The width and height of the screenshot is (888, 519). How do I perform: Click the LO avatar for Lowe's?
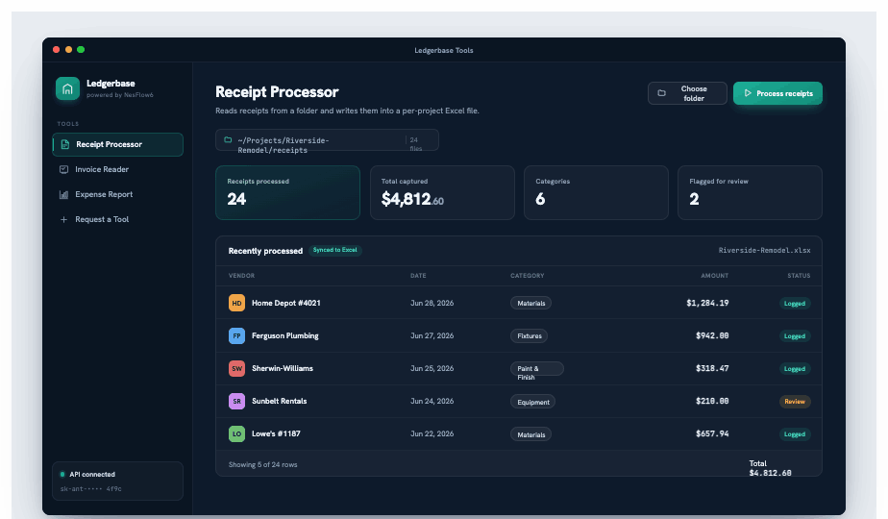coord(236,434)
